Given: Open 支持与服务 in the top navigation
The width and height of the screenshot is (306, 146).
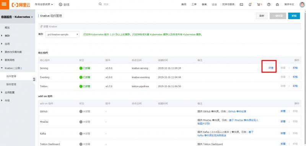Looking at the screenshot, I should (228, 4).
